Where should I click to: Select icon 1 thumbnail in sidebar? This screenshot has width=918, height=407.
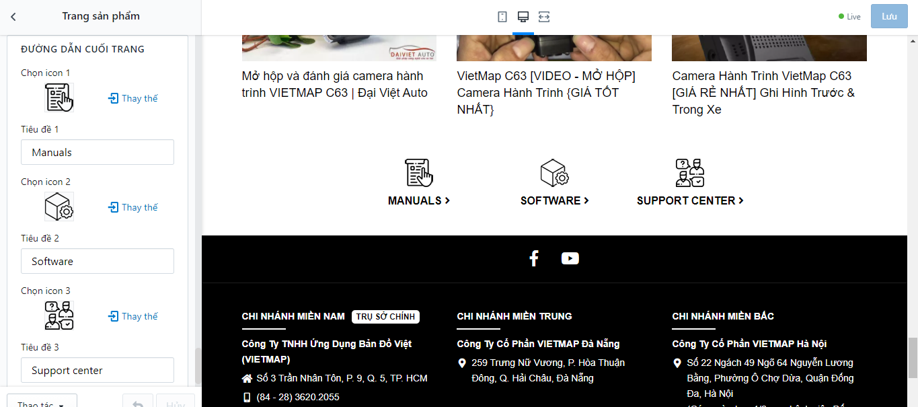pos(59,98)
